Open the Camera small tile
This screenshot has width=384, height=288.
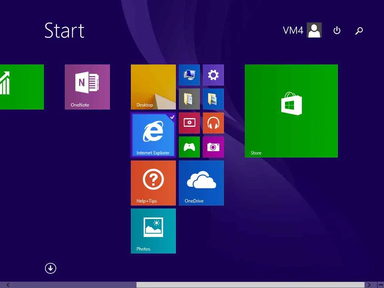213,147
